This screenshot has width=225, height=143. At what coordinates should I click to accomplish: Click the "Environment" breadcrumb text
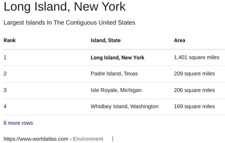tap(88, 139)
